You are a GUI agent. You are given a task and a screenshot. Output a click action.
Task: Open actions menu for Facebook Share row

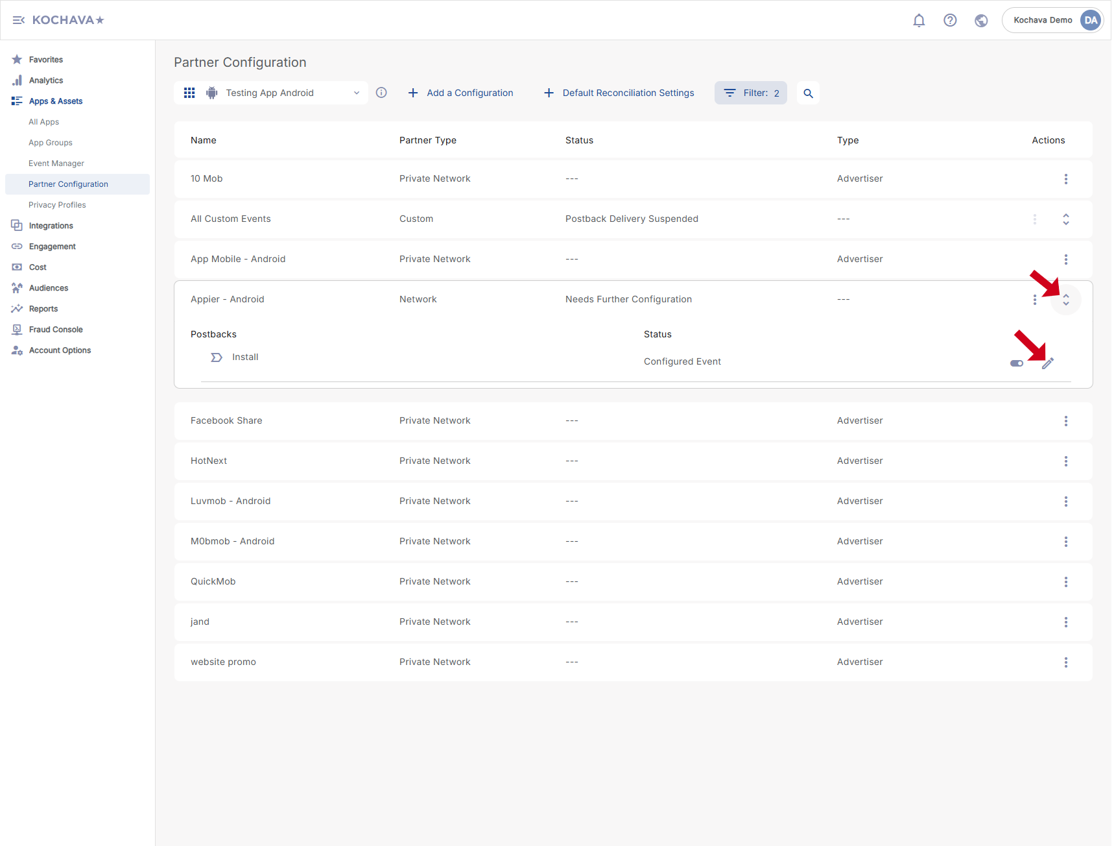[1065, 421]
